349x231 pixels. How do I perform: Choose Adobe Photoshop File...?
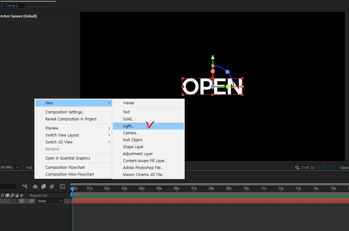pos(148,167)
